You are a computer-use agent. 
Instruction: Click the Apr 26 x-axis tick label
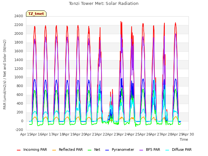pos(145,134)
